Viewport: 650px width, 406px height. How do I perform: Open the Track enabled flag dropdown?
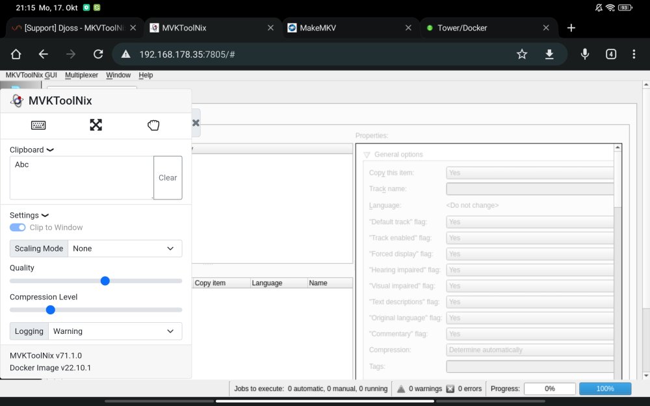point(530,238)
